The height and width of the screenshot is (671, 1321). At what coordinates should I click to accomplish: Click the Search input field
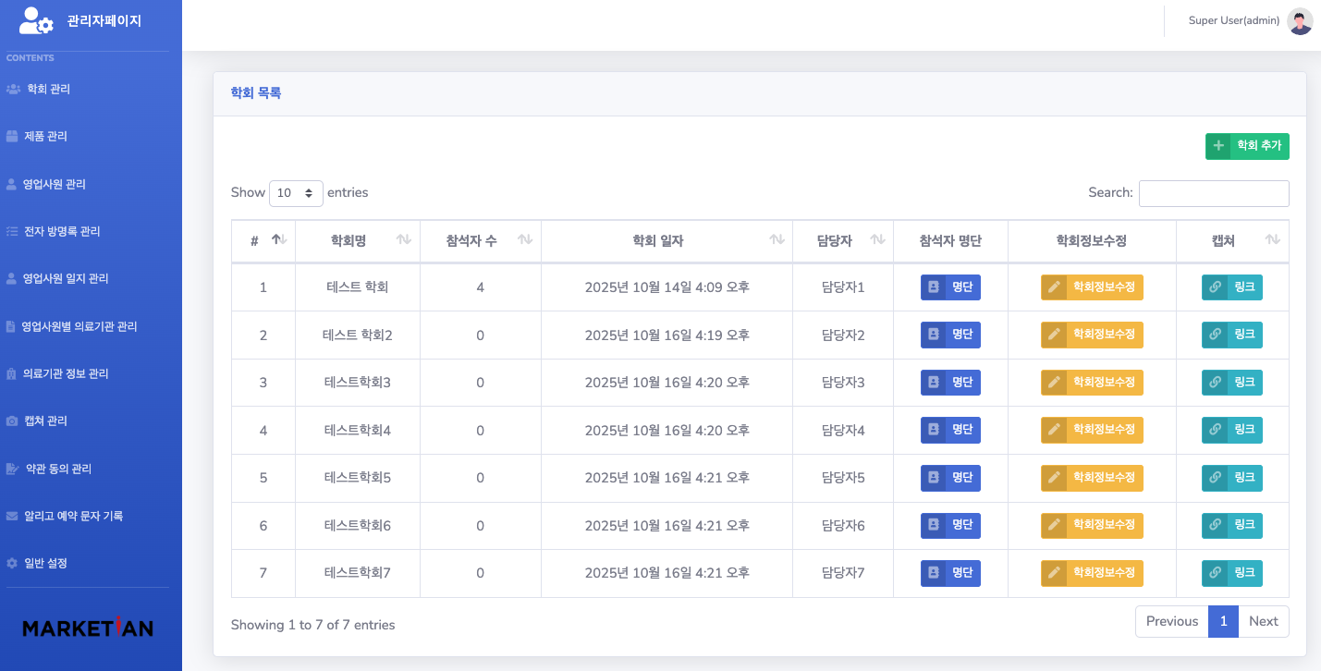pos(1213,193)
